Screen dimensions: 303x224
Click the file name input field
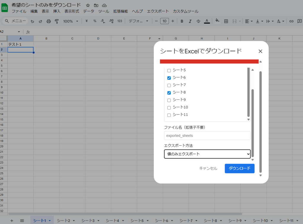pos(207,136)
